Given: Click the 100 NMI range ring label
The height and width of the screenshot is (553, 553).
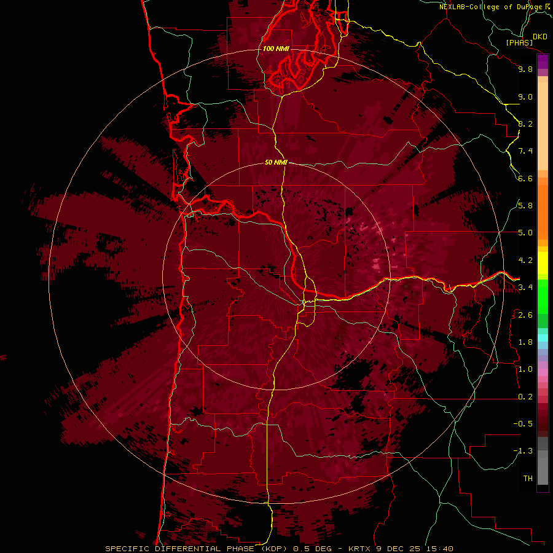Looking at the screenshot, I should tap(276, 49).
